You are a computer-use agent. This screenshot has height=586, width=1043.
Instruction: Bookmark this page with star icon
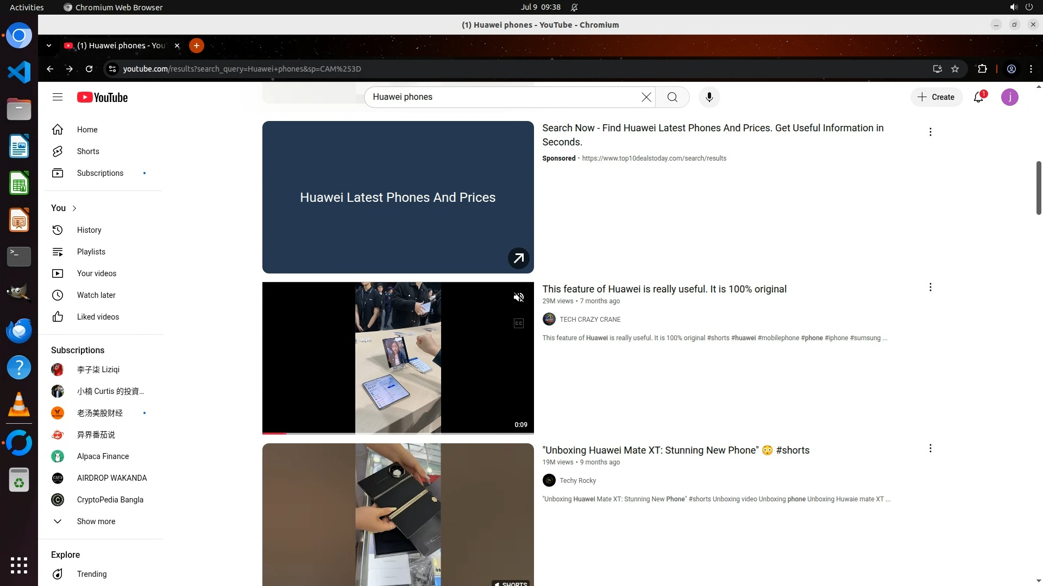click(955, 69)
